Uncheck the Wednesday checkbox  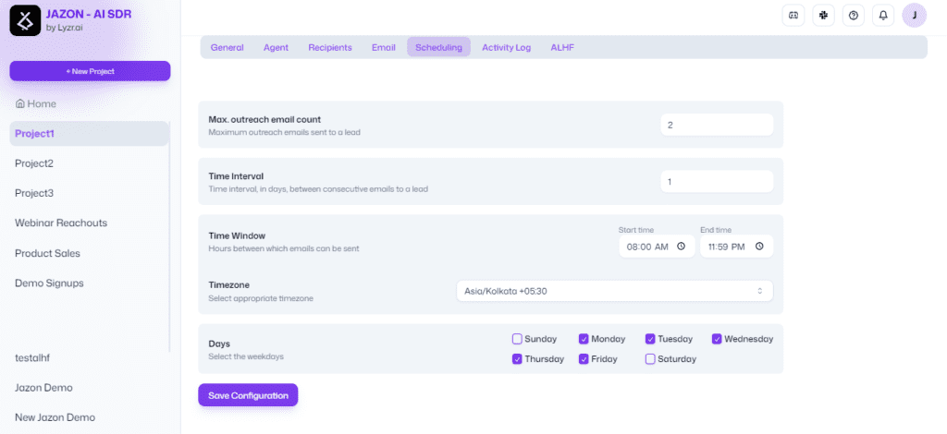pyautogui.click(x=717, y=339)
